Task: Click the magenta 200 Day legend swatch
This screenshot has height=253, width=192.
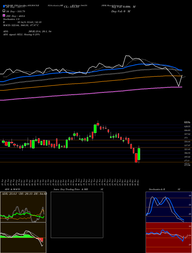Action: click(4, 15)
